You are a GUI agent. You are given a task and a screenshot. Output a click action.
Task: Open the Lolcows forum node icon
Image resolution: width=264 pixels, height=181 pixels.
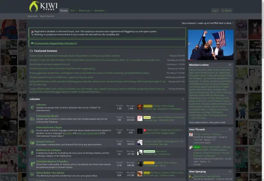click(x=32, y=107)
